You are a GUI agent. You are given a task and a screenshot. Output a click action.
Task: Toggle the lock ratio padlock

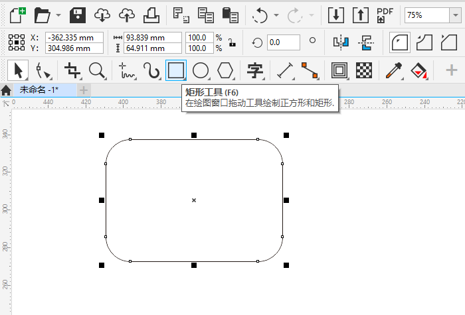point(232,42)
